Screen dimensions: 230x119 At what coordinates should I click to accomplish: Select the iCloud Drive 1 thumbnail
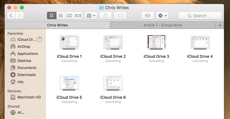[69, 42]
